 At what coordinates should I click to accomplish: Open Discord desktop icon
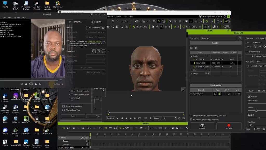point(5,131)
